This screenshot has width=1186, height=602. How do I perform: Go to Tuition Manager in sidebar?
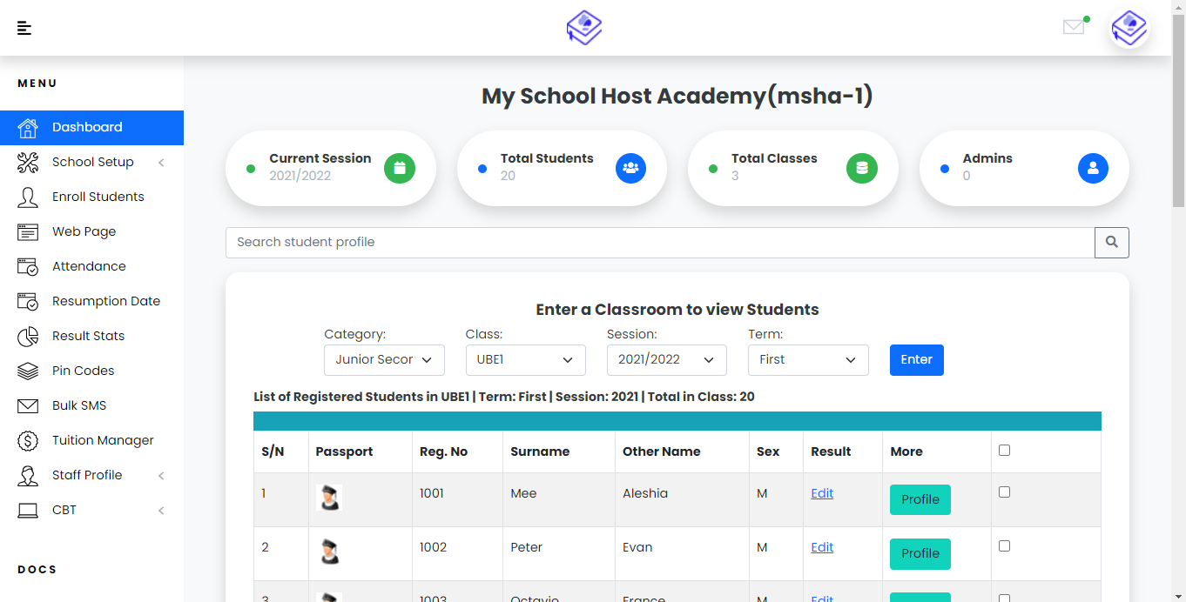tap(103, 440)
